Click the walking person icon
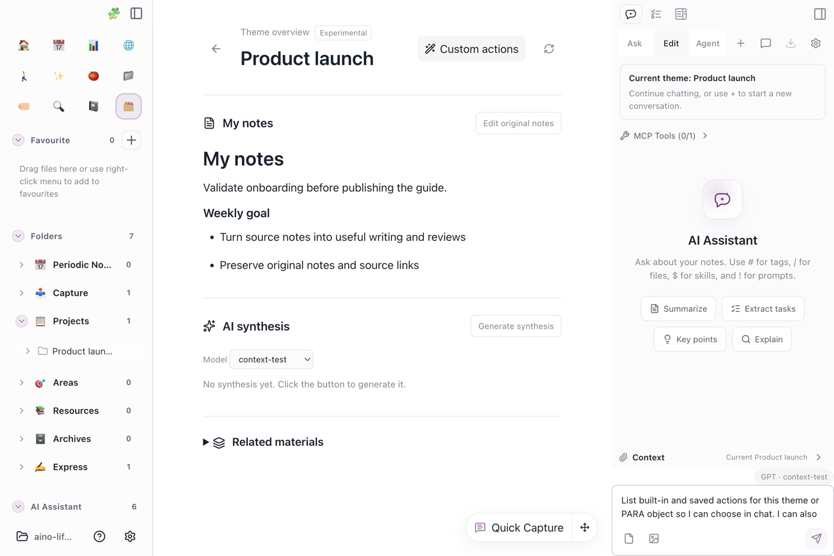834x556 pixels. click(x=24, y=76)
